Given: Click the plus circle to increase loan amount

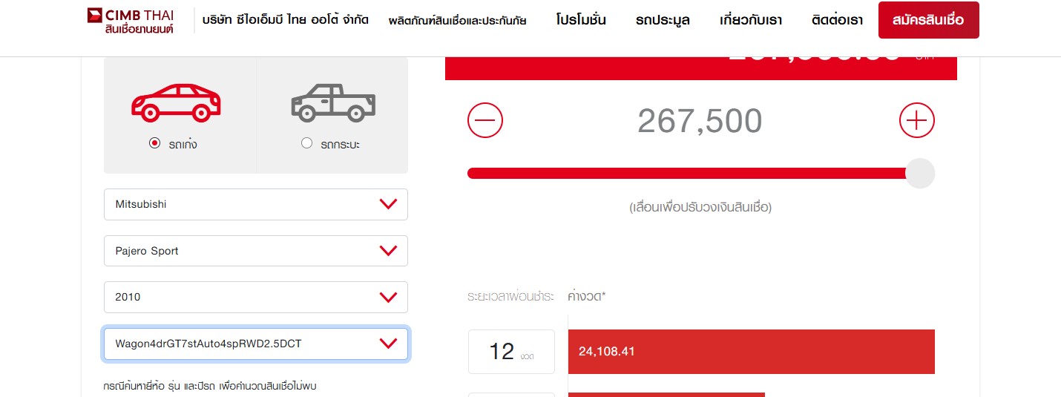Looking at the screenshot, I should point(916,120).
